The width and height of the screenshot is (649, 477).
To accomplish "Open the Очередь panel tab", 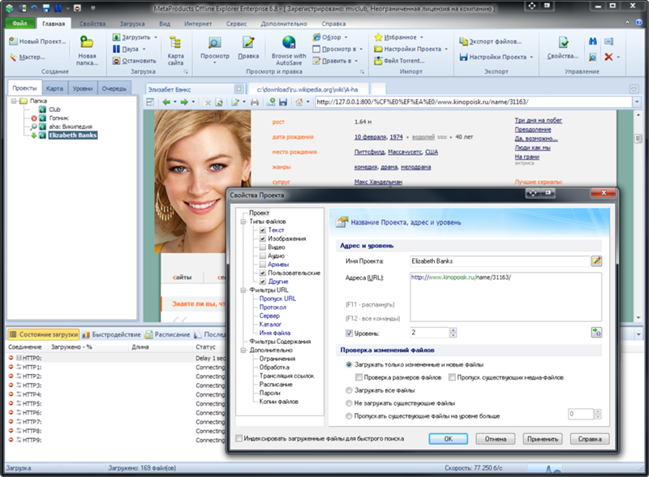I will (x=114, y=88).
